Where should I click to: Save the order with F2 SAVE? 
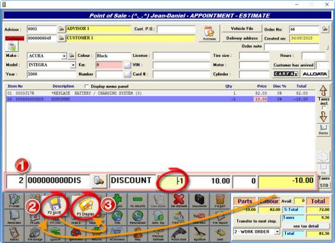(x=54, y=206)
